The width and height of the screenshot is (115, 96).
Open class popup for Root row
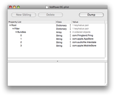pos(70,25)
